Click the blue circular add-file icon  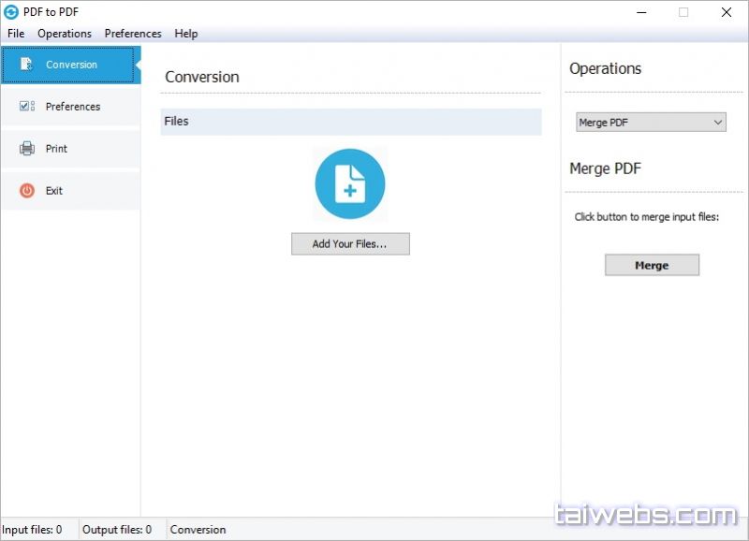(350, 183)
